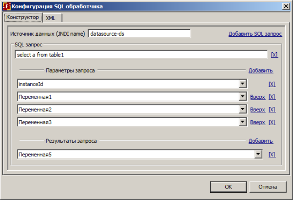Screen dimensions: 293x200
Task: Delete the Переменная3 parameter row
Action: [x=272, y=122]
